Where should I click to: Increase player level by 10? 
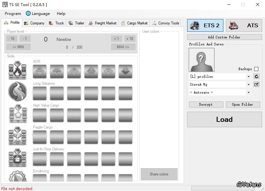(x=130, y=39)
